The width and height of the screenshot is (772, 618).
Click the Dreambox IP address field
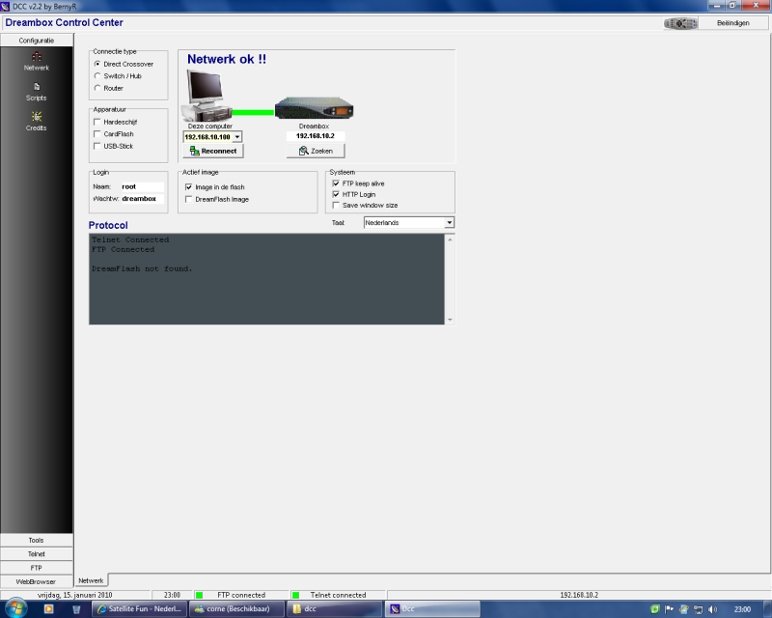(x=316, y=136)
